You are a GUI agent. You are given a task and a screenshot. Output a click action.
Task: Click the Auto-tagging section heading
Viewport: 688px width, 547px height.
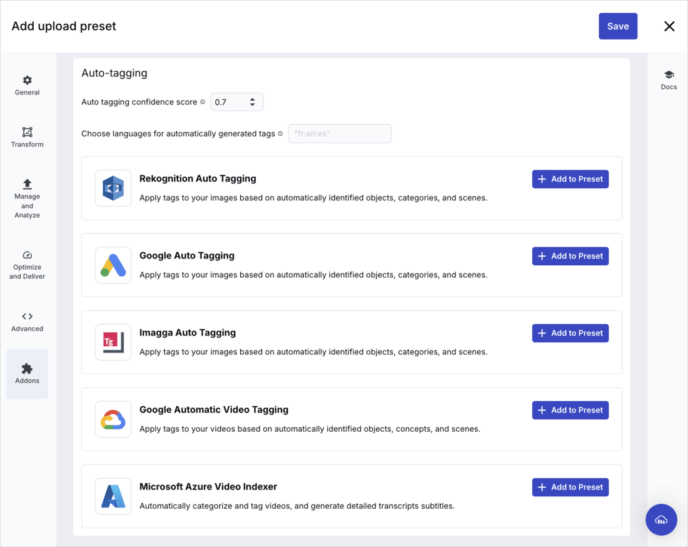click(x=114, y=73)
